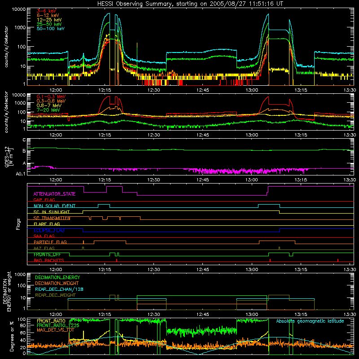359x359 pixels.
Task: Click the GOES class C axis label
Action: coord(24,140)
